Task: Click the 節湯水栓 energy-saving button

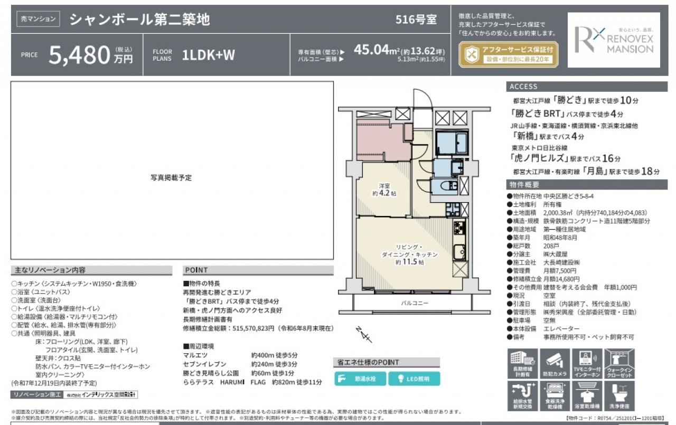Action: (x=360, y=379)
